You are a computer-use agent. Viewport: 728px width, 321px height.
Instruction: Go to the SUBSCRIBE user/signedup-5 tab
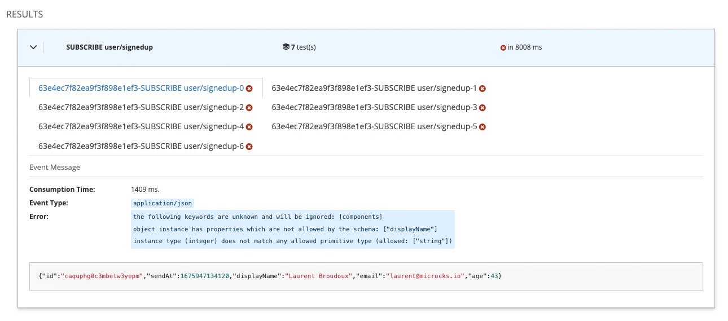pos(374,127)
